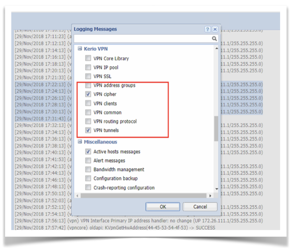Check the VPN common checkbox
Viewport: 293px width, 251px height.
tap(88, 112)
